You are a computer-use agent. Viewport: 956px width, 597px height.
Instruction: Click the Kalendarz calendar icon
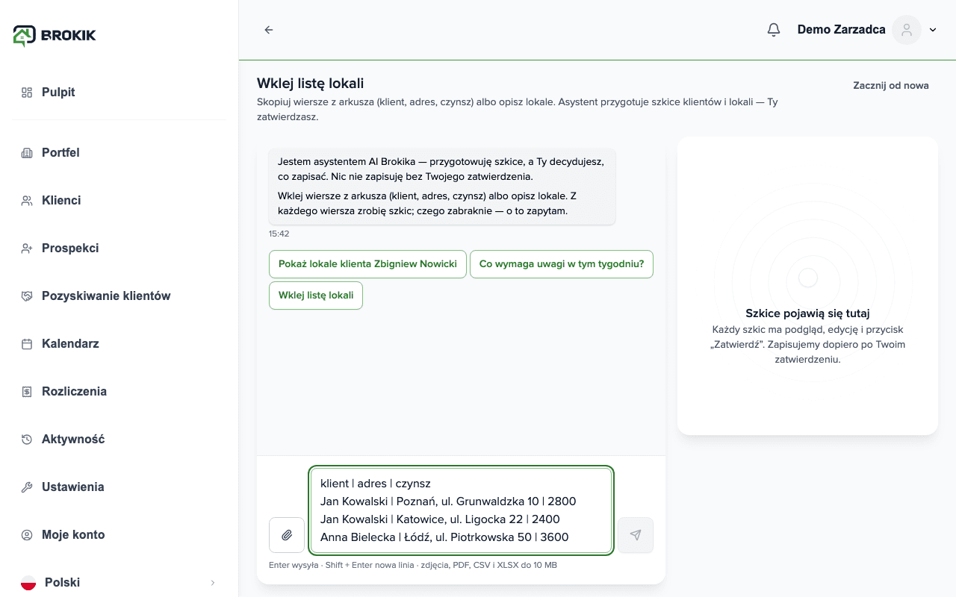(27, 344)
